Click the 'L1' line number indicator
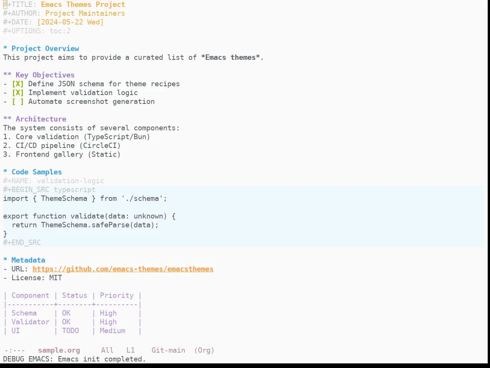490x368 pixels. point(131,350)
